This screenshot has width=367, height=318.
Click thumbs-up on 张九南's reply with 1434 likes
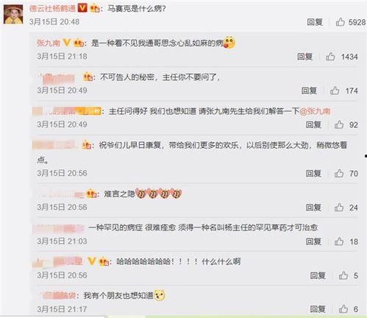(330, 57)
